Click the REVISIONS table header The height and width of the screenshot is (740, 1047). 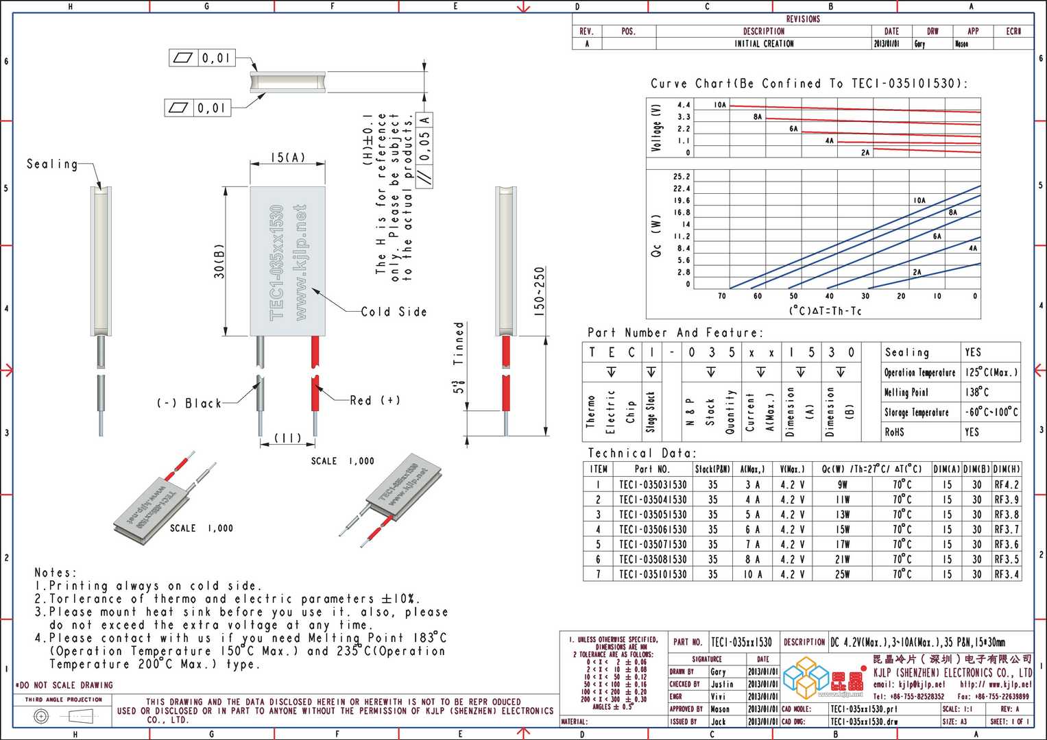pyautogui.click(x=803, y=19)
